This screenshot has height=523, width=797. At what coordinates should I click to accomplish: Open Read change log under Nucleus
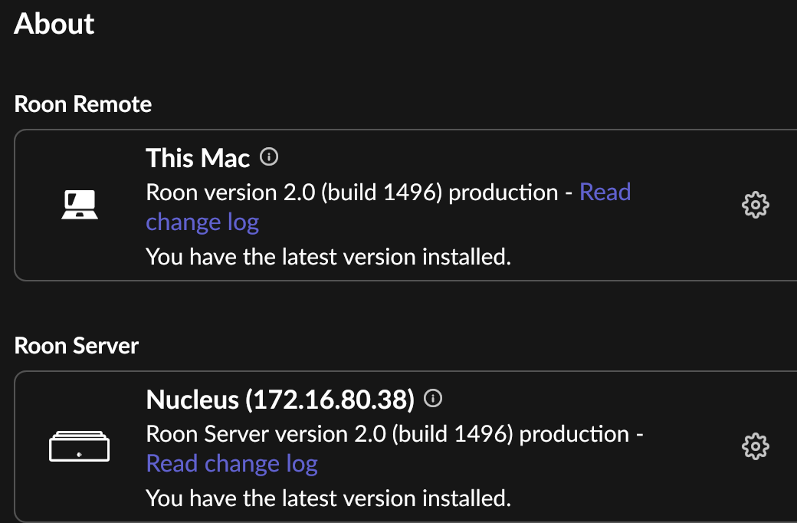click(x=231, y=463)
